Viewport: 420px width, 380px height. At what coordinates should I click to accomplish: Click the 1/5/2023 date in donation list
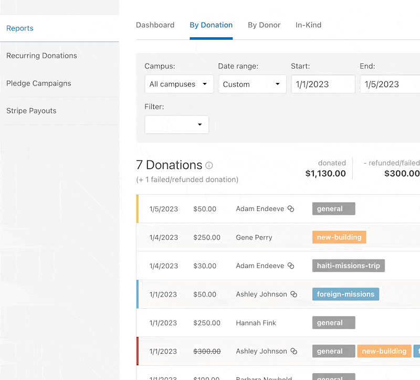tap(164, 209)
